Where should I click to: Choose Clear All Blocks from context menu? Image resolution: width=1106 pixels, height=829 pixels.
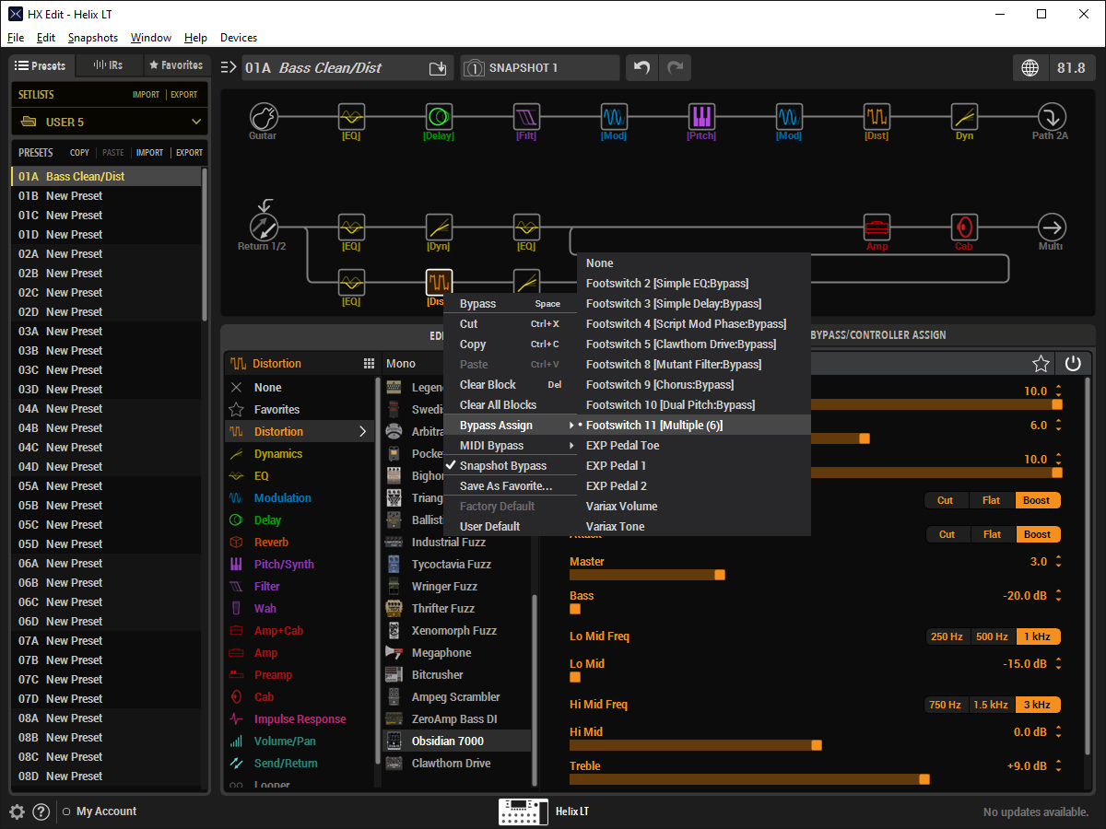click(498, 405)
